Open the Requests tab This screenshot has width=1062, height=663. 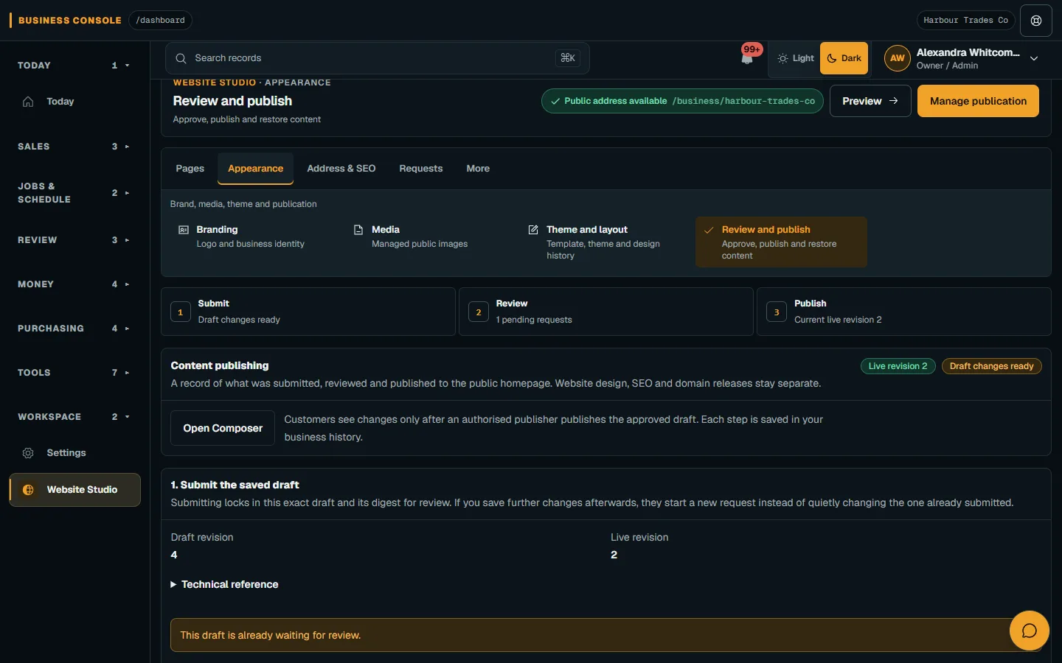[421, 169]
